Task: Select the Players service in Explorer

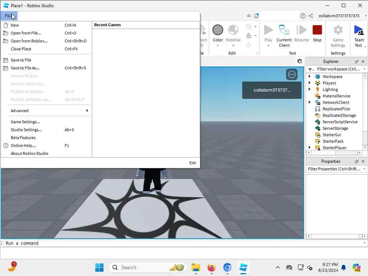Action: (x=329, y=83)
